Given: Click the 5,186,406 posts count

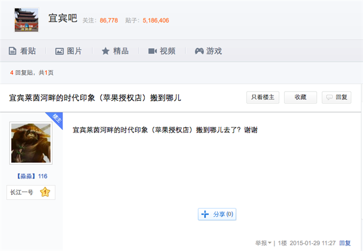Looking at the screenshot, I should point(156,21).
